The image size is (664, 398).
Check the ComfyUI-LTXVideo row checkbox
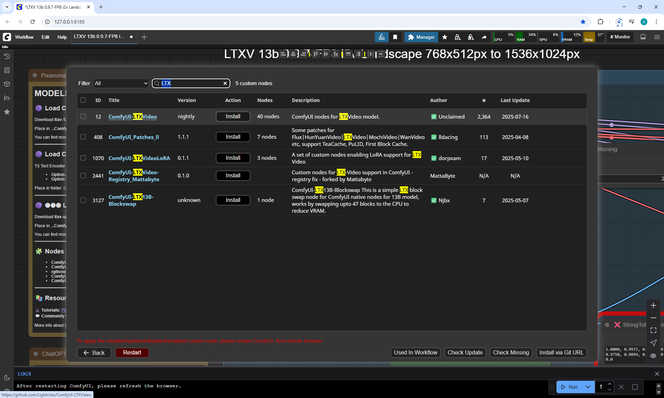83,117
